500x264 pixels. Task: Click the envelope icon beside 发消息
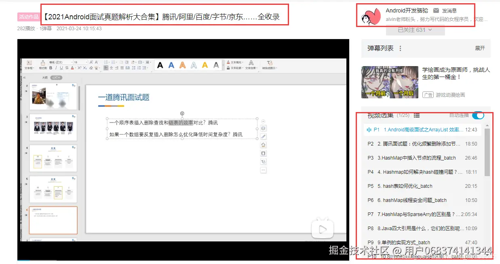pyautogui.click(x=436, y=10)
